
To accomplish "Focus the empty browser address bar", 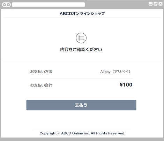I will pos(49,5).
